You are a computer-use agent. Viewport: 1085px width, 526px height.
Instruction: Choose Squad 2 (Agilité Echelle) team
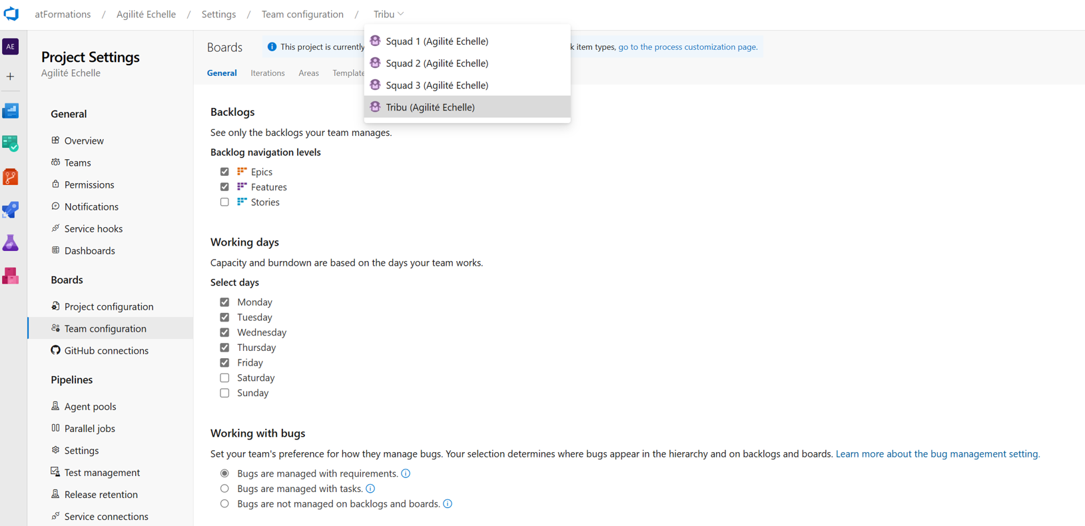[x=467, y=63]
